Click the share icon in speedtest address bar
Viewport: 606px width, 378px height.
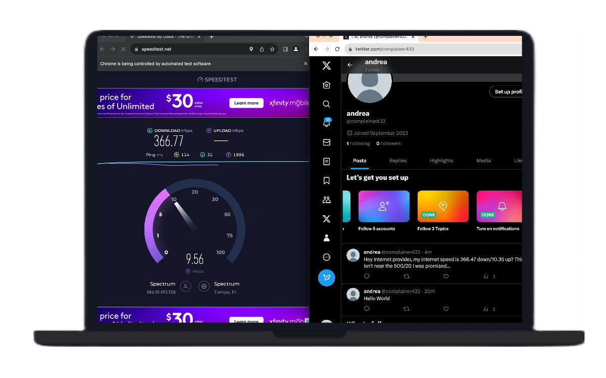[262, 49]
